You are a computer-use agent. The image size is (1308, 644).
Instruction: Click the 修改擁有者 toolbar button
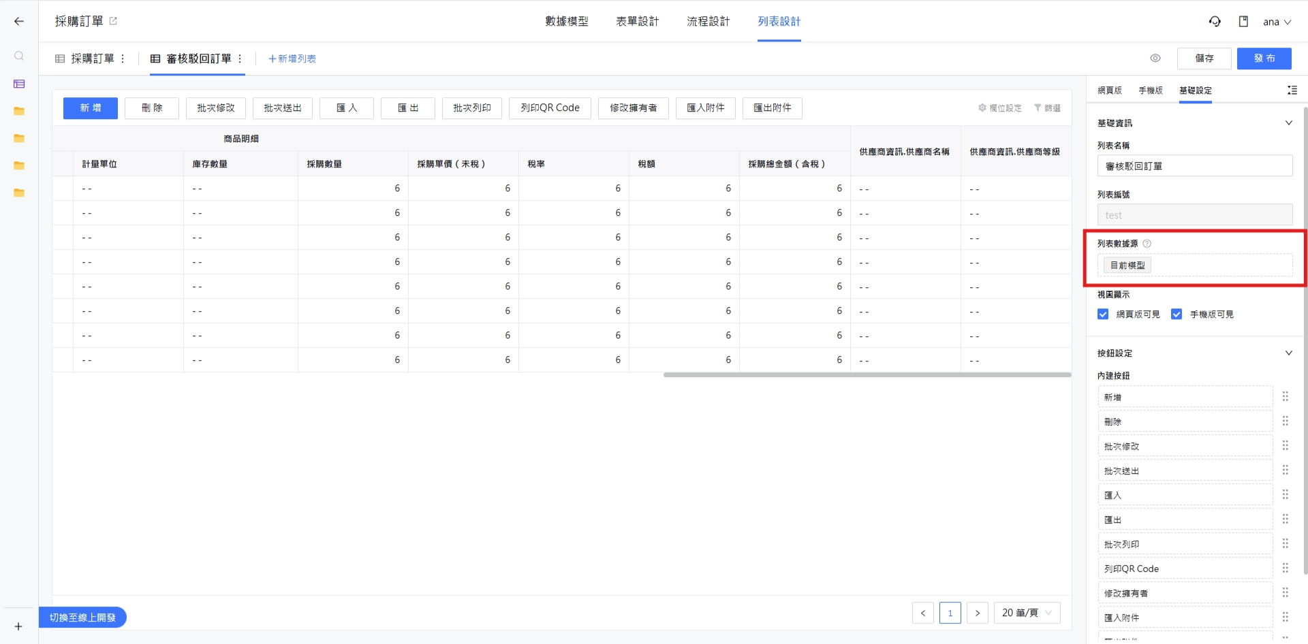click(634, 108)
